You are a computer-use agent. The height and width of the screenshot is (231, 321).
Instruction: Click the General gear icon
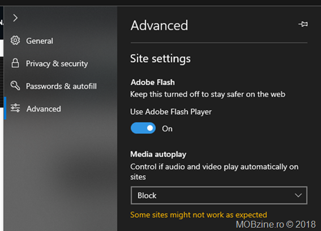15,40
